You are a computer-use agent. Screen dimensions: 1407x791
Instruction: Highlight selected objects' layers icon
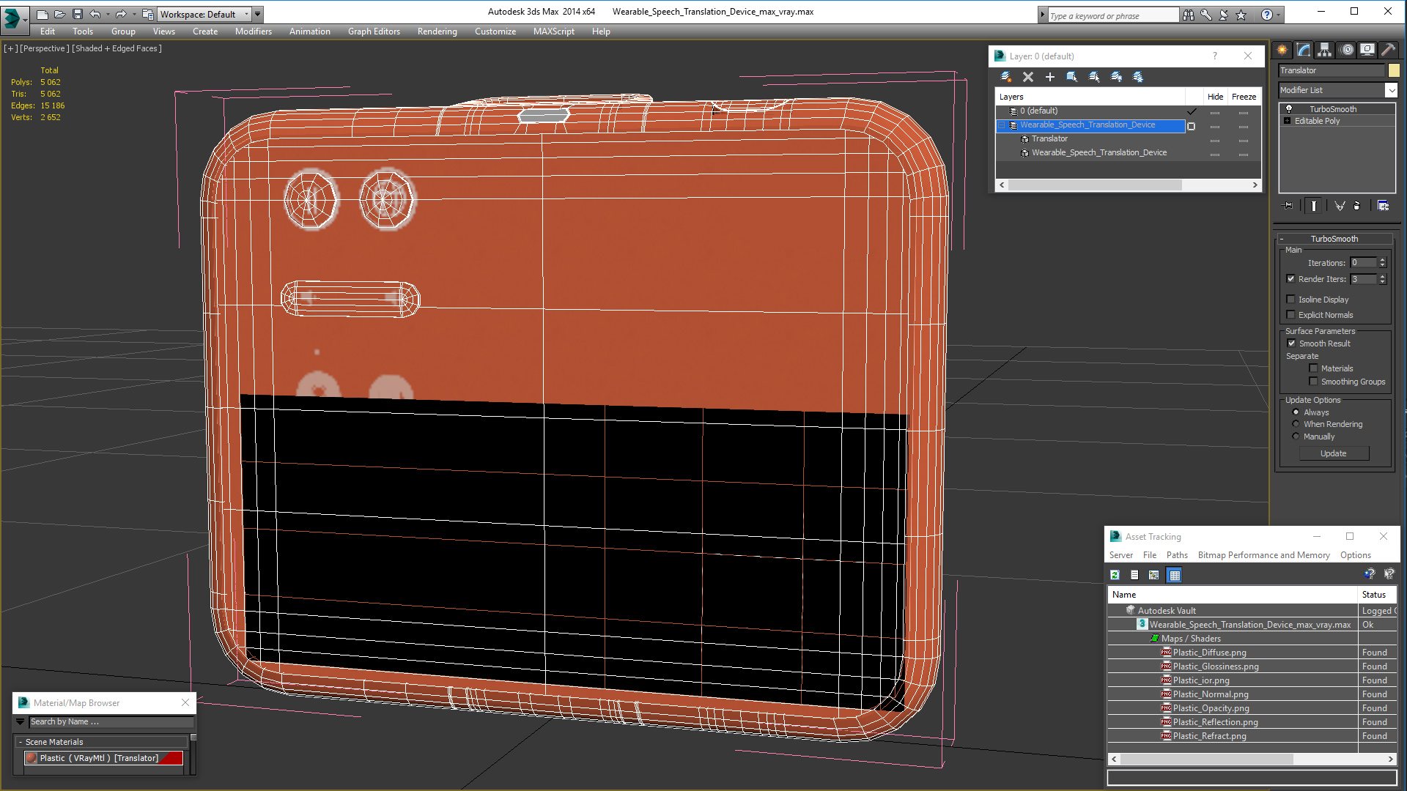point(1094,77)
